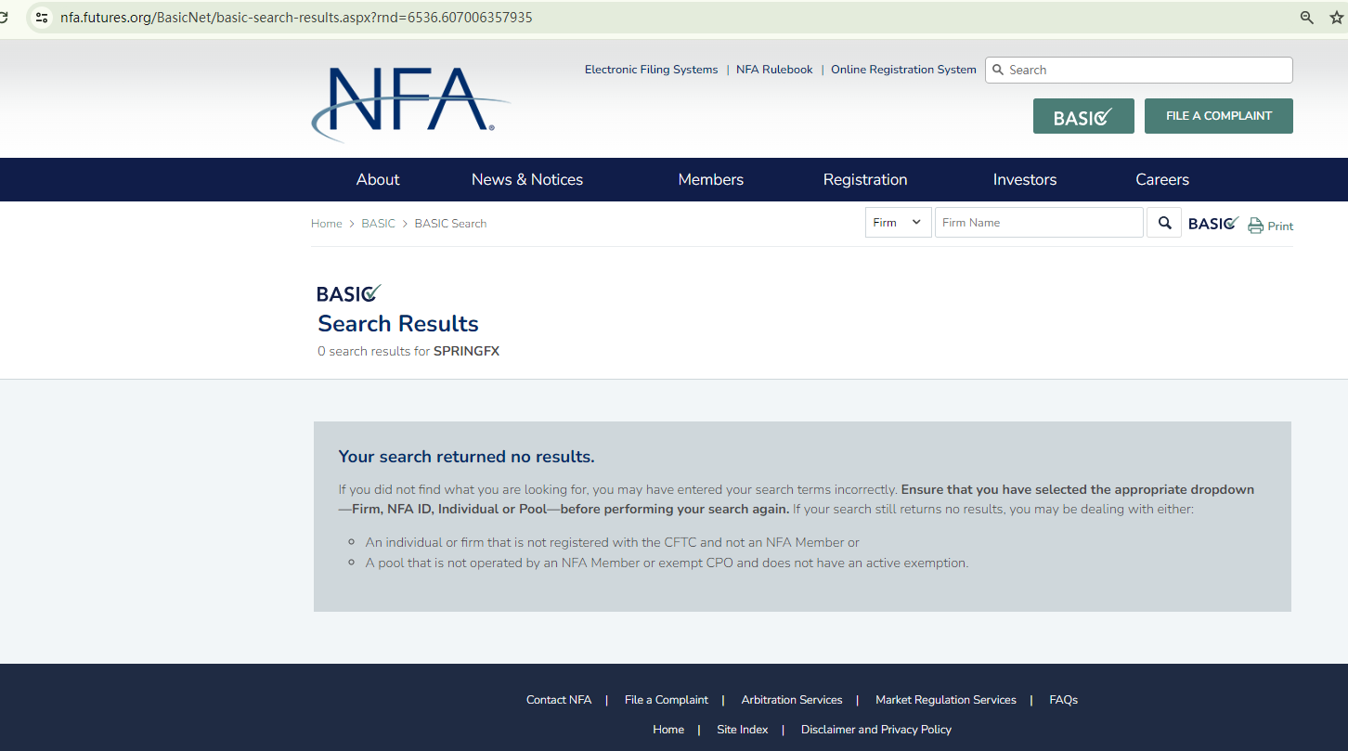This screenshot has width=1348, height=751.
Task: Open the Firm search type dropdown
Action: (x=898, y=223)
